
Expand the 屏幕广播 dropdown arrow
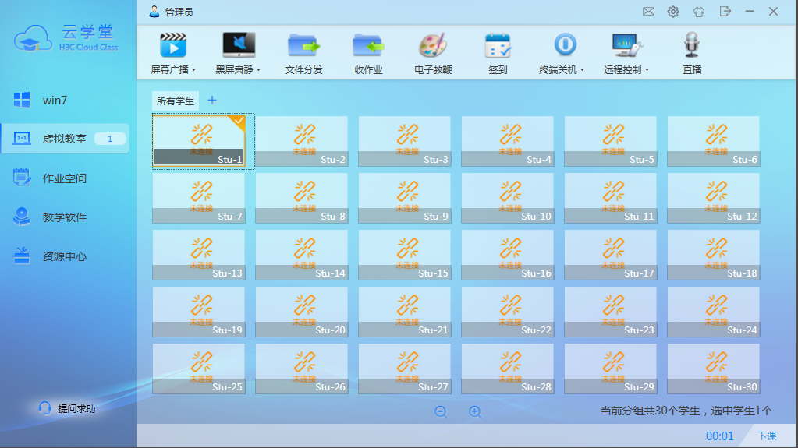click(194, 69)
